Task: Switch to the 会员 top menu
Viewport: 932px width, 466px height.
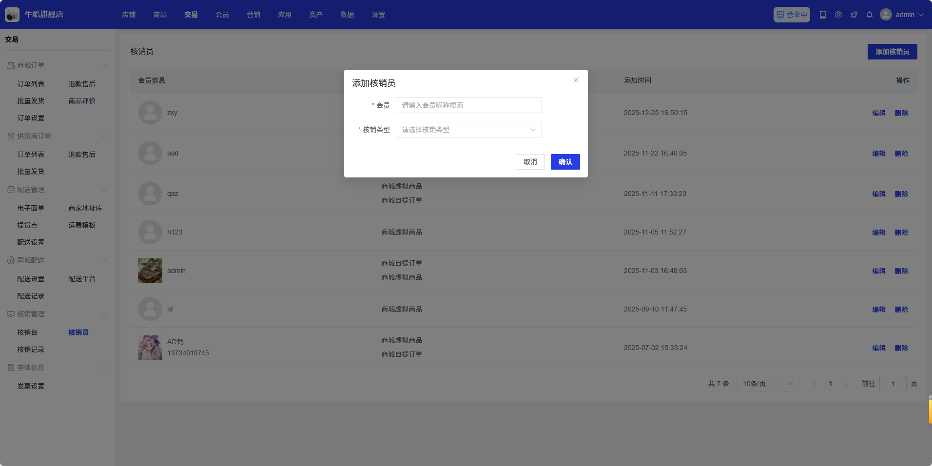Action: pyautogui.click(x=222, y=15)
